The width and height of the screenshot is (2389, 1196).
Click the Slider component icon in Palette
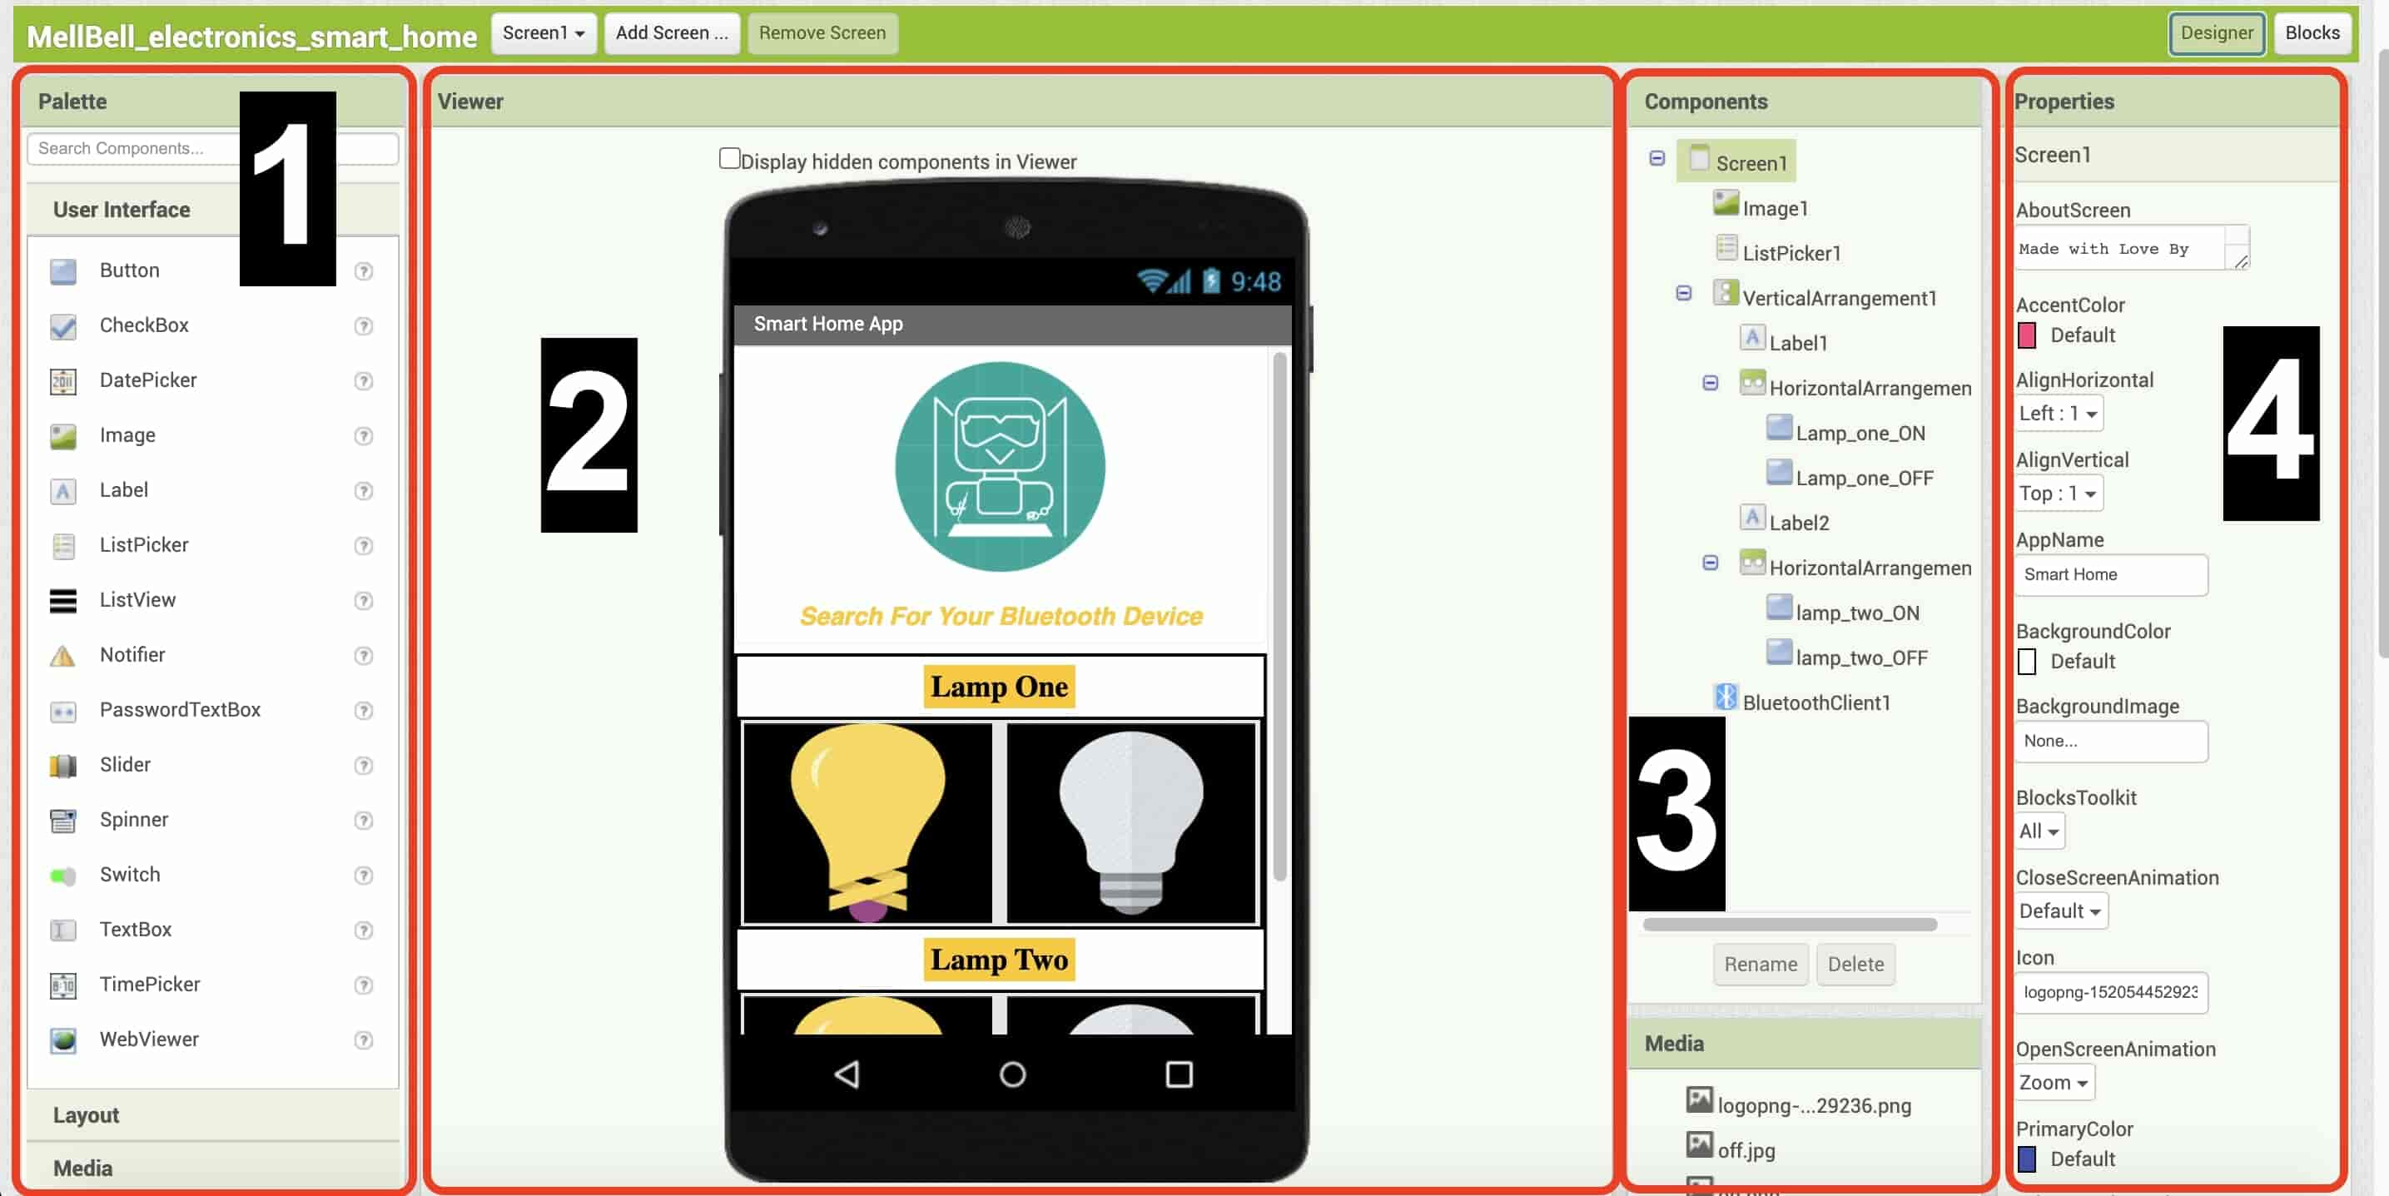point(62,764)
